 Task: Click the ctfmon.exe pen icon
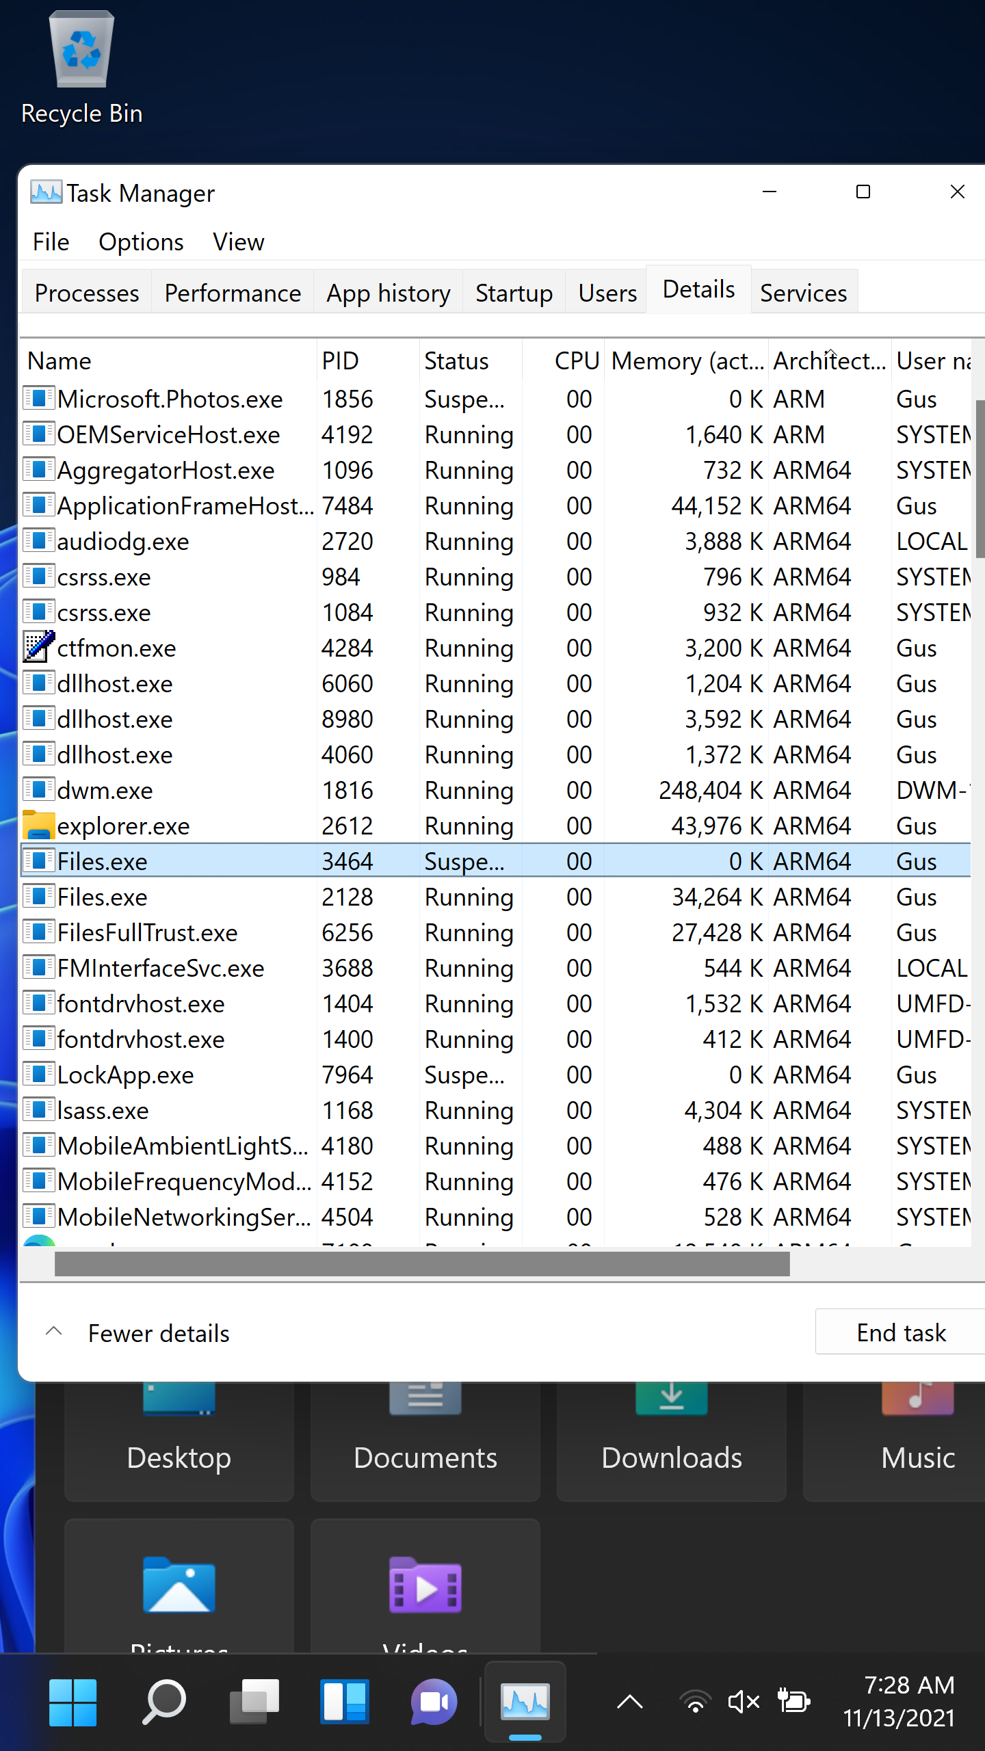(38, 647)
